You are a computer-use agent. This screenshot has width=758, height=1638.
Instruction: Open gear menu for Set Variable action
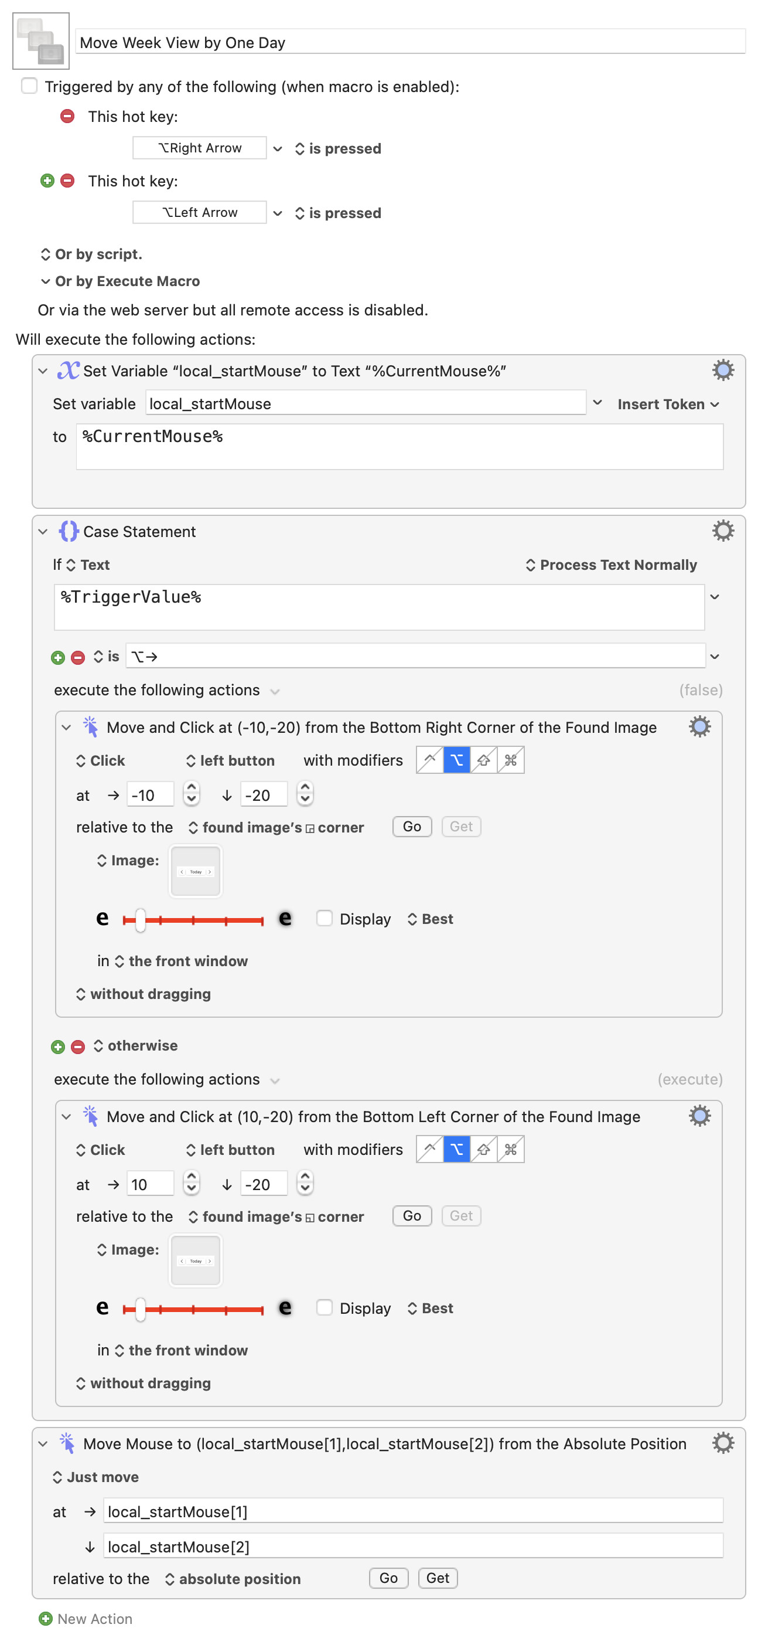(722, 370)
